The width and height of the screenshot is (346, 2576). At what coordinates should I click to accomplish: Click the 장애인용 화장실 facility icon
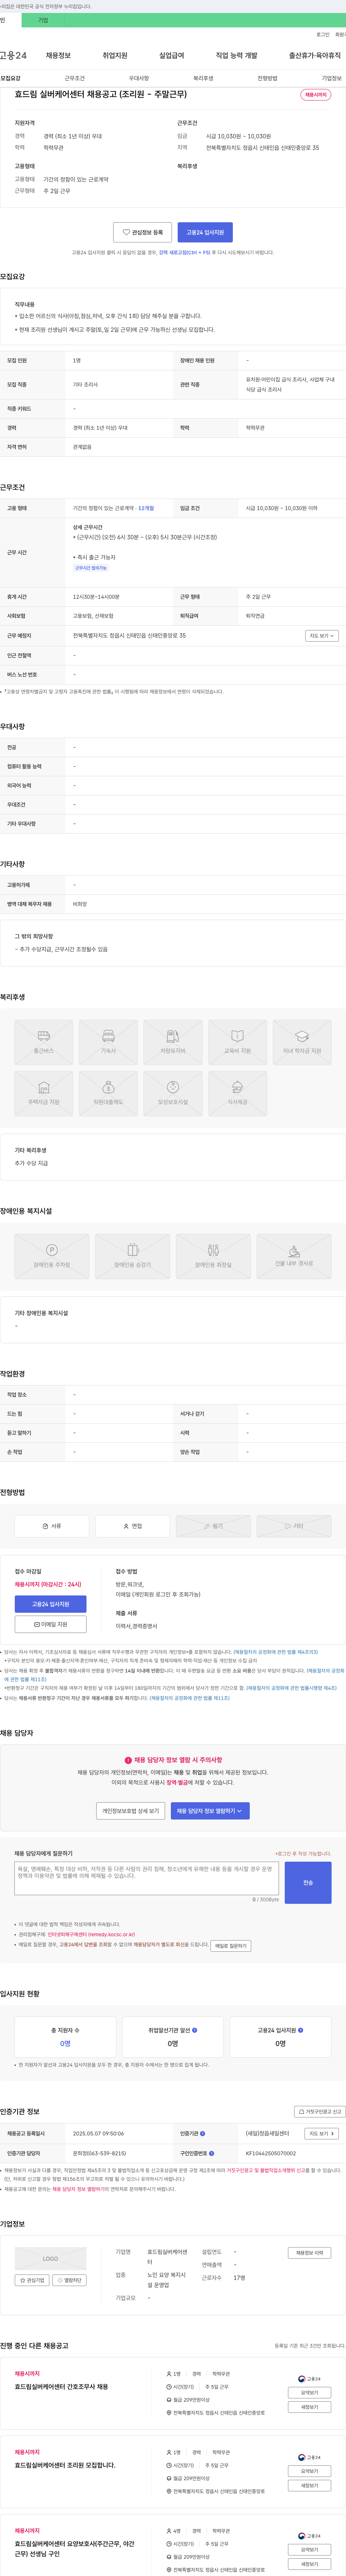coord(213,1256)
